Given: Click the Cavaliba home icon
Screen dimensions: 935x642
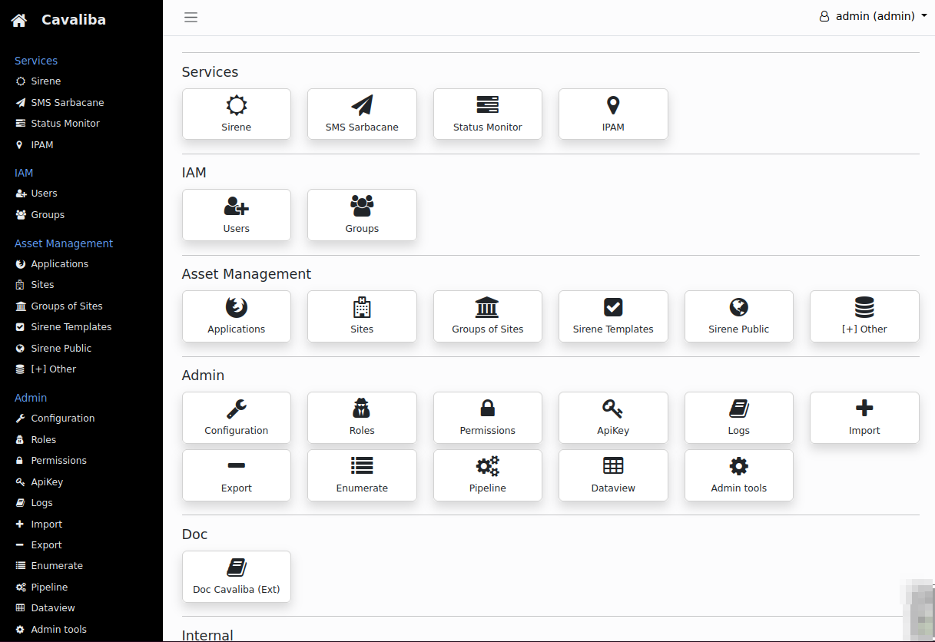Looking at the screenshot, I should click(19, 20).
